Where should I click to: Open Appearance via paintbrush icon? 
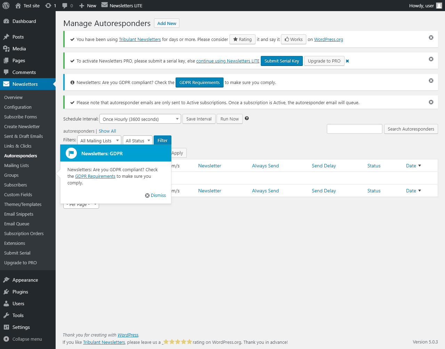[x=6, y=280]
